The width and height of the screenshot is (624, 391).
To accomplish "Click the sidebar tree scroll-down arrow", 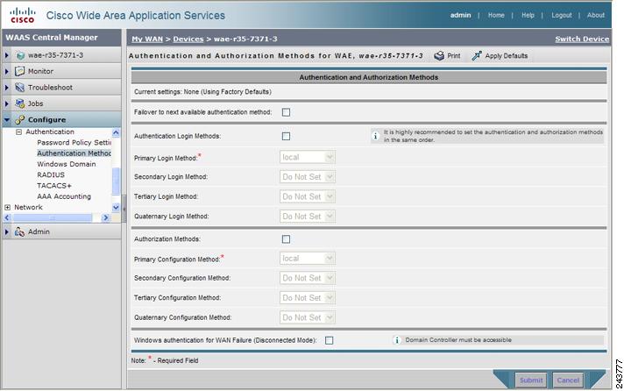I will 116,207.
